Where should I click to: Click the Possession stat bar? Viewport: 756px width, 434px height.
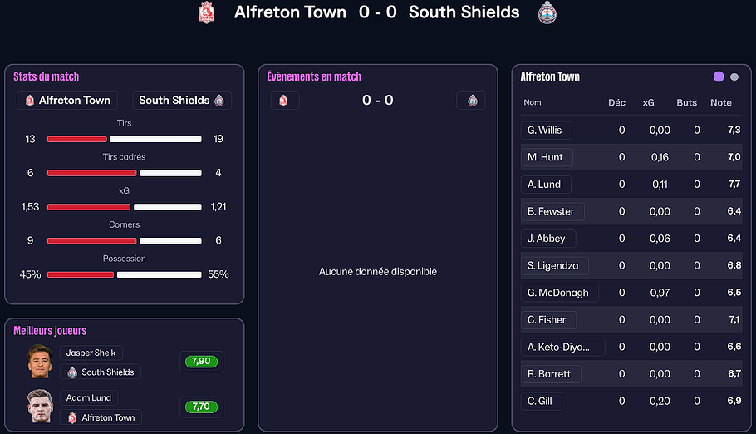click(x=125, y=274)
